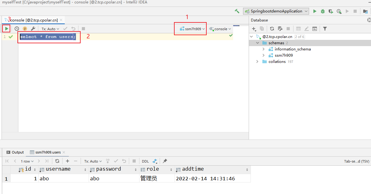Sort by the id column header
This screenshot has height=194, width=371.
[x=24, y=169]
